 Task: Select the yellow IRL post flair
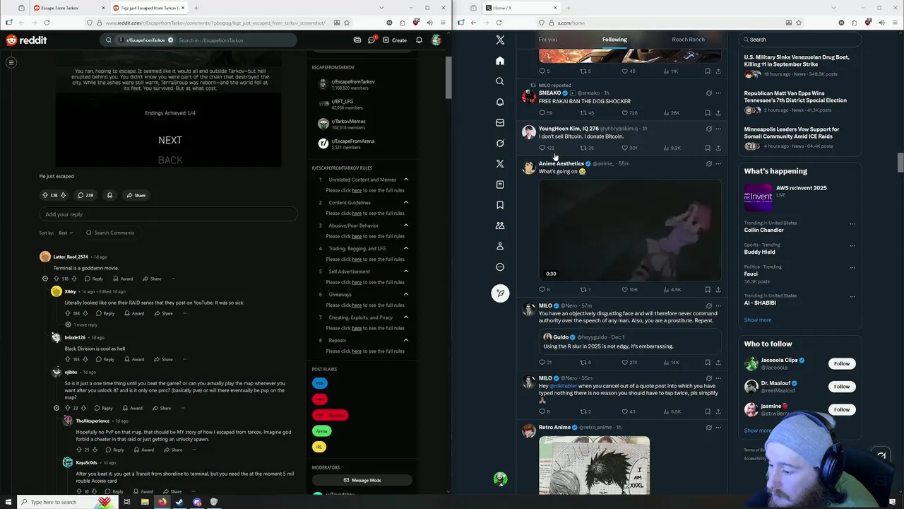coord(319,447)
